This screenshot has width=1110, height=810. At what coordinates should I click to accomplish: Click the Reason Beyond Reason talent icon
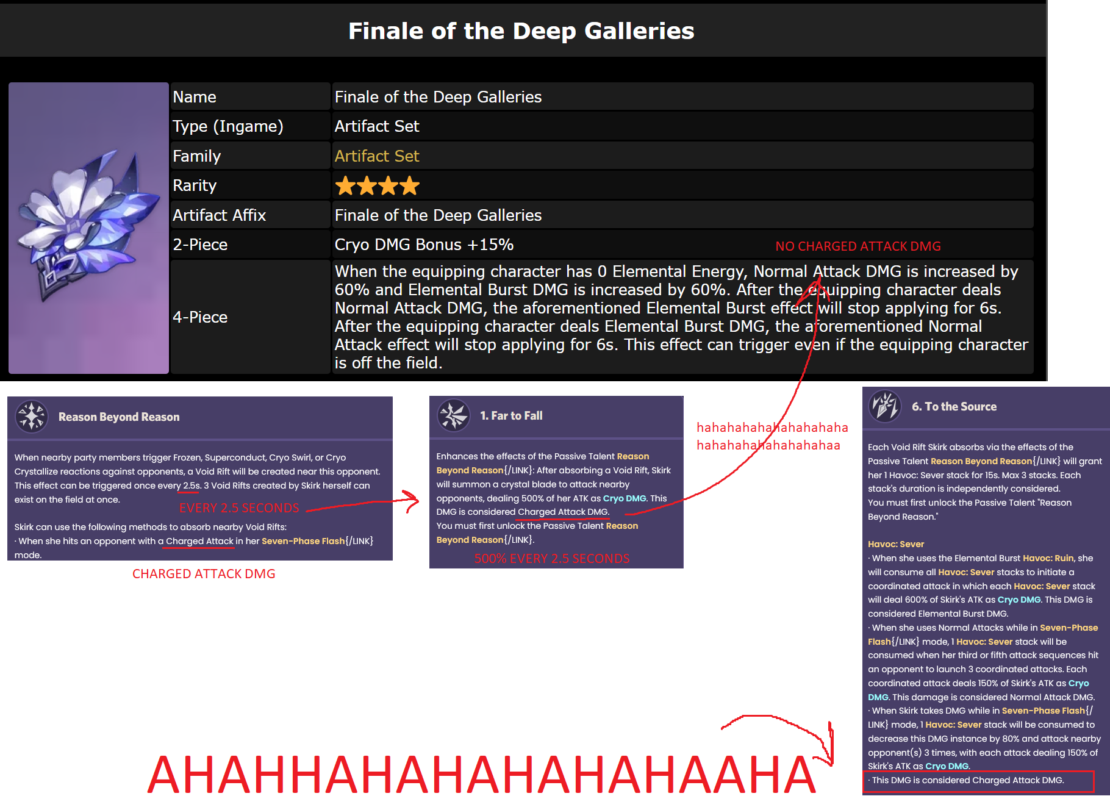[32, 417]
